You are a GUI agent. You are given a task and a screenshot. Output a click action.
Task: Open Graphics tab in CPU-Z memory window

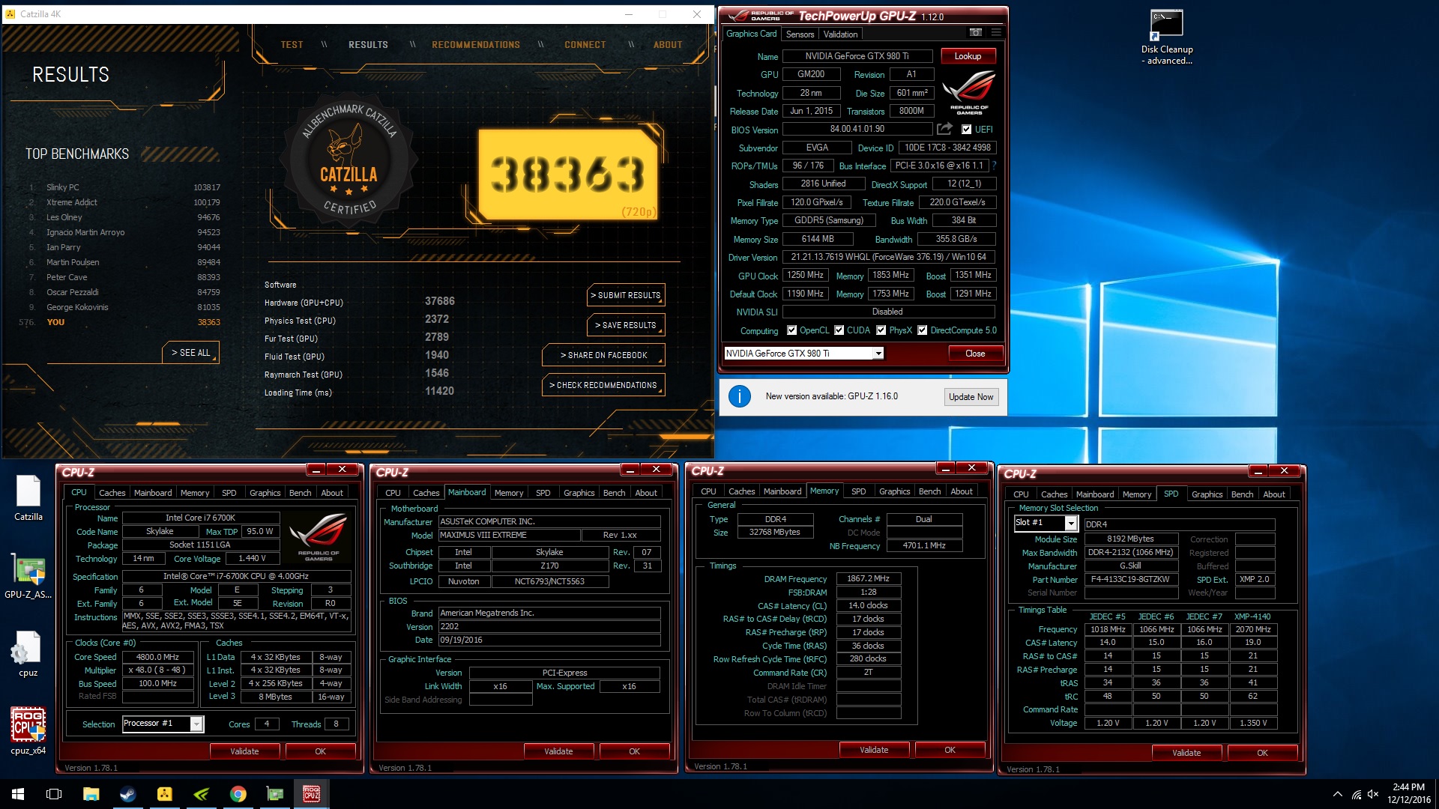click(x=894, y=491)
